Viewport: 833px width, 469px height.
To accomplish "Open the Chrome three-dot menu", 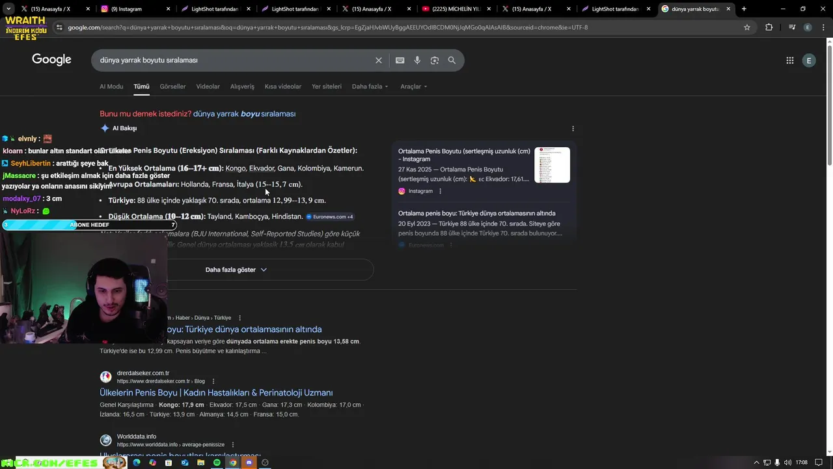I will [823, 27].
